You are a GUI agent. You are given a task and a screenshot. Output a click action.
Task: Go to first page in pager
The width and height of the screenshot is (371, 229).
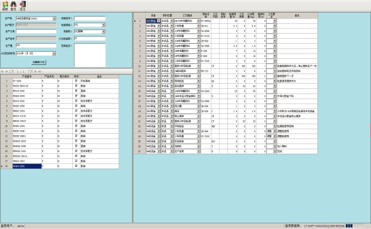pos(2,71)
